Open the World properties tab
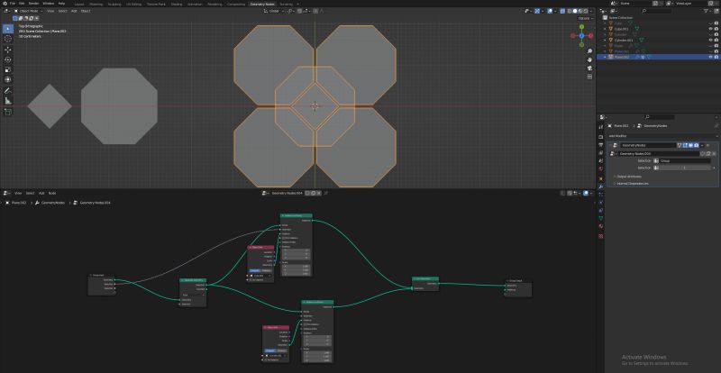Image resolution: width=721 pixels, height=373 pixels. pyautogui.click(x=601, y=168)
